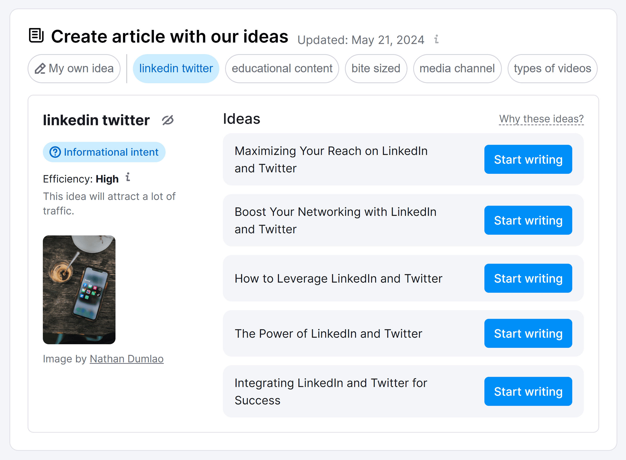Click the pencil icon inside My own idea
626x460 pixels.
click(x=41, y=68)
